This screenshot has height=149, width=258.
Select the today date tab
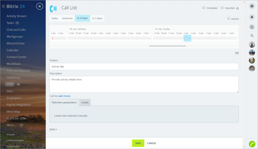click(55, 18)
